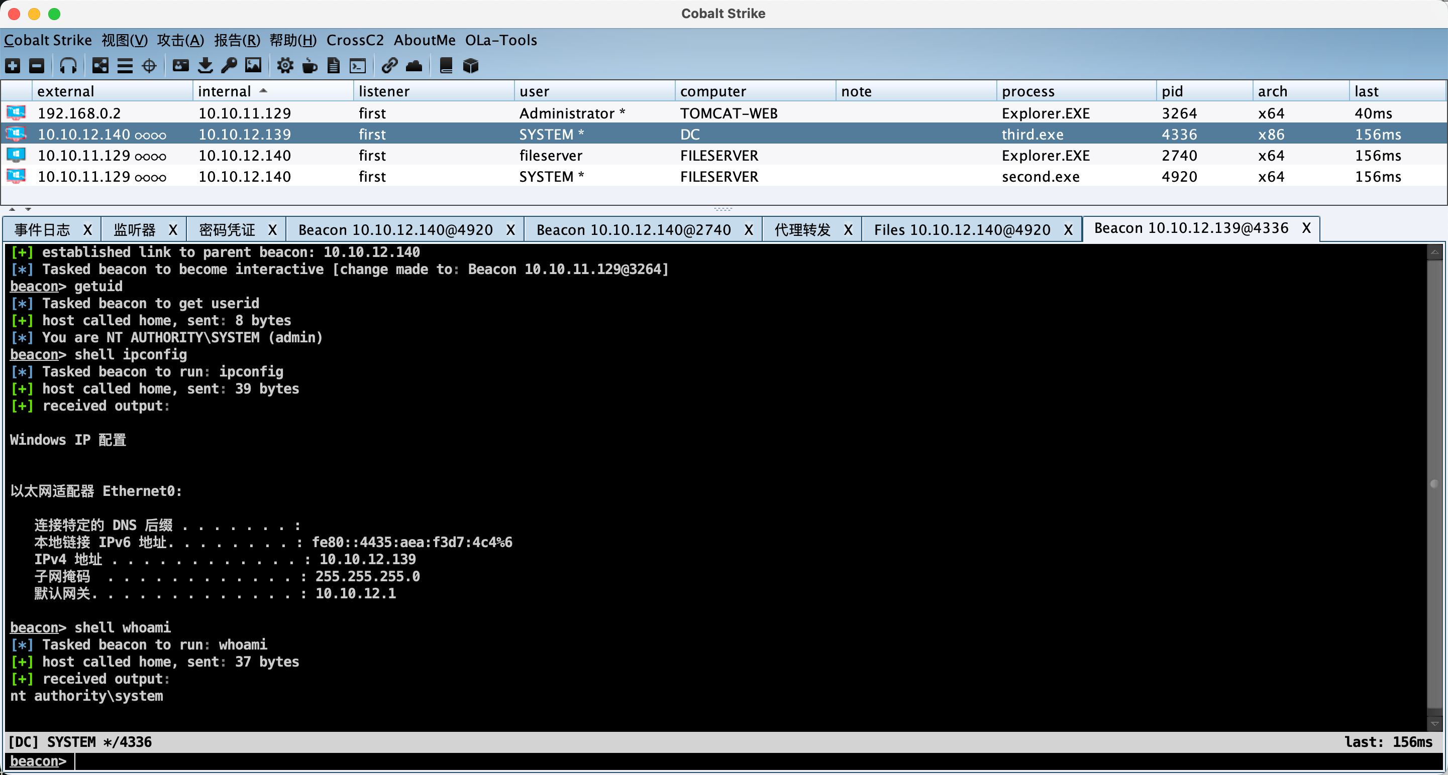Screen dimensions: 1448x775
Task: Open the credentials key icon
Action: pyautogui.click(x=229, y=66)
